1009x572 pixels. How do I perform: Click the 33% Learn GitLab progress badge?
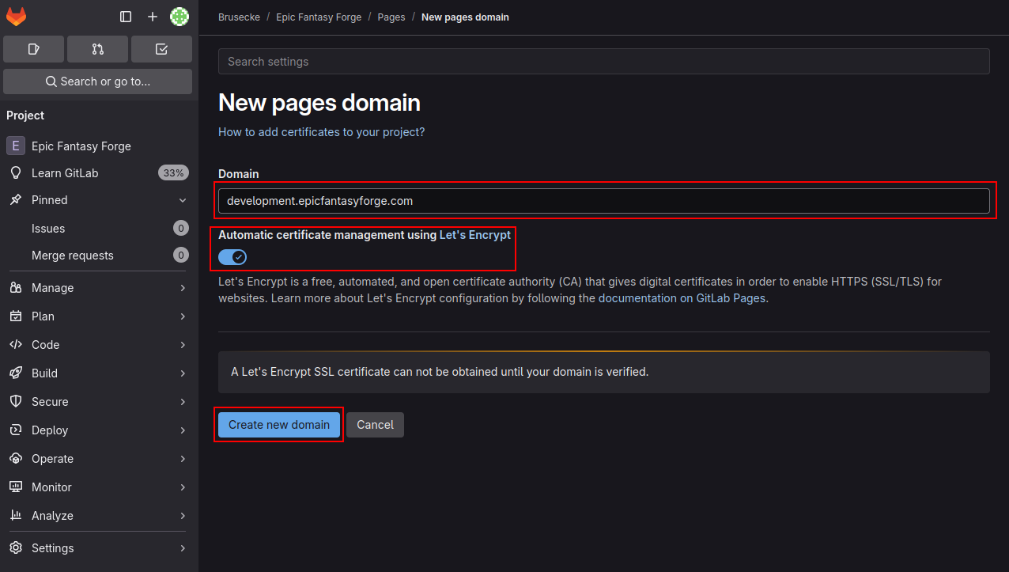coord(173,172)
